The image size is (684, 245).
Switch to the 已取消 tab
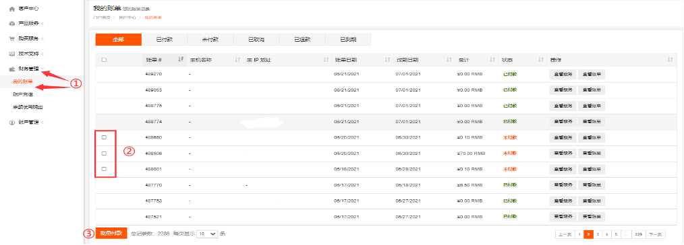click(256, 40)
